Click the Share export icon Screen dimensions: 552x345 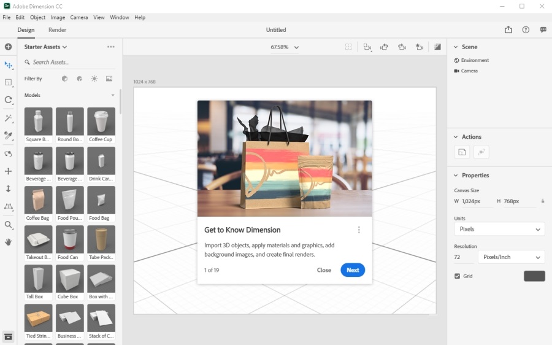tap(508, 29)
